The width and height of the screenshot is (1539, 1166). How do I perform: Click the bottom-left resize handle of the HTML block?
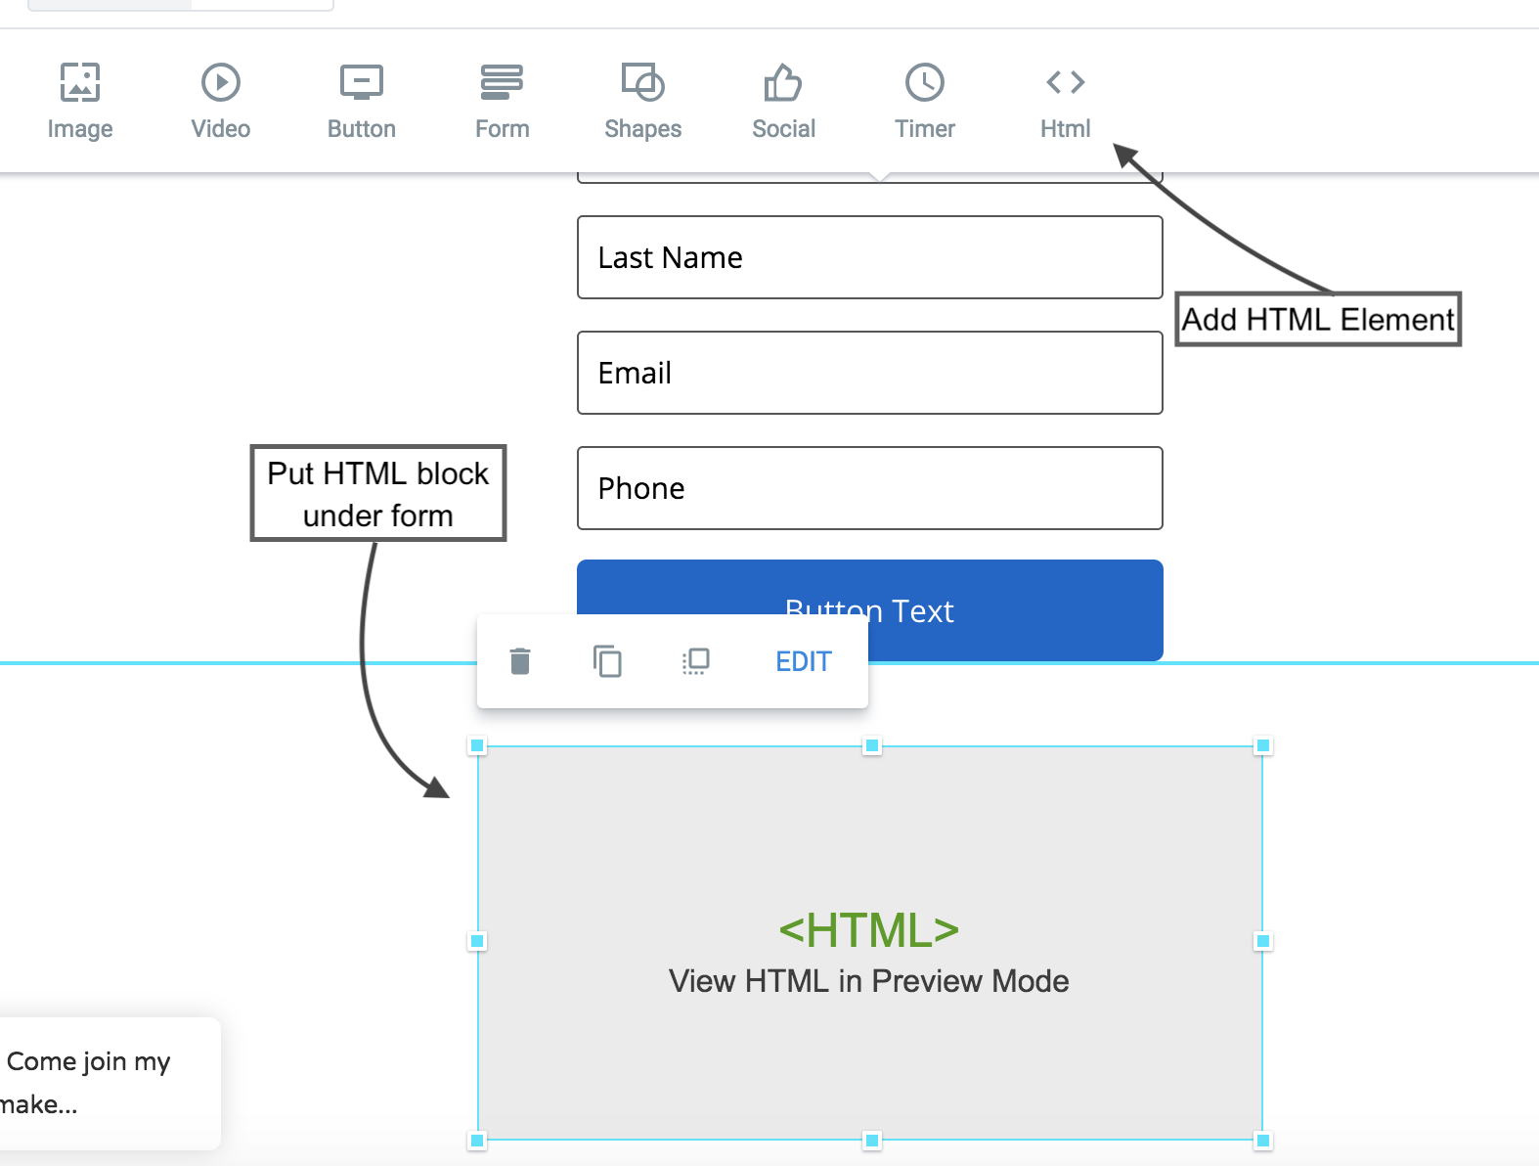(477, 1140)
